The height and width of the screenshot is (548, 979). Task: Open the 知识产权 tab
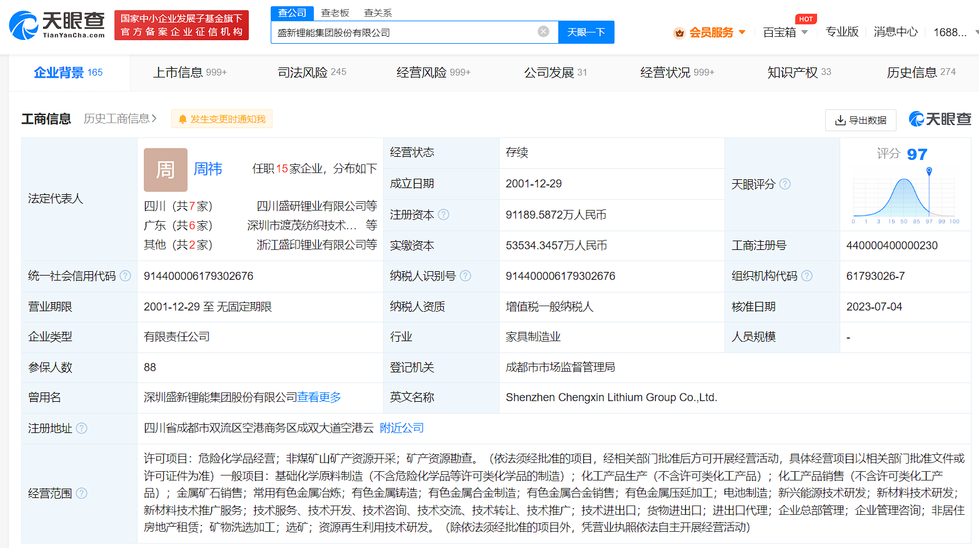[x=800, y=72]
